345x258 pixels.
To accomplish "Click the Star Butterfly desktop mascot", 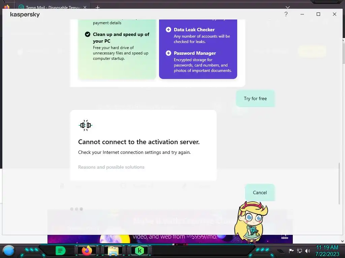I will click(251, 222).
